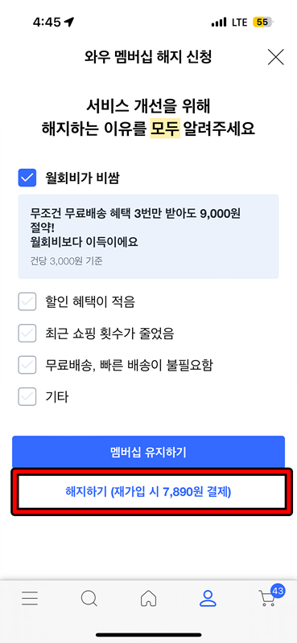The width and height of the screenshot is (297, 643).
Task: Close the membership cancellation screen with X
Action: [x=275, y=57]
